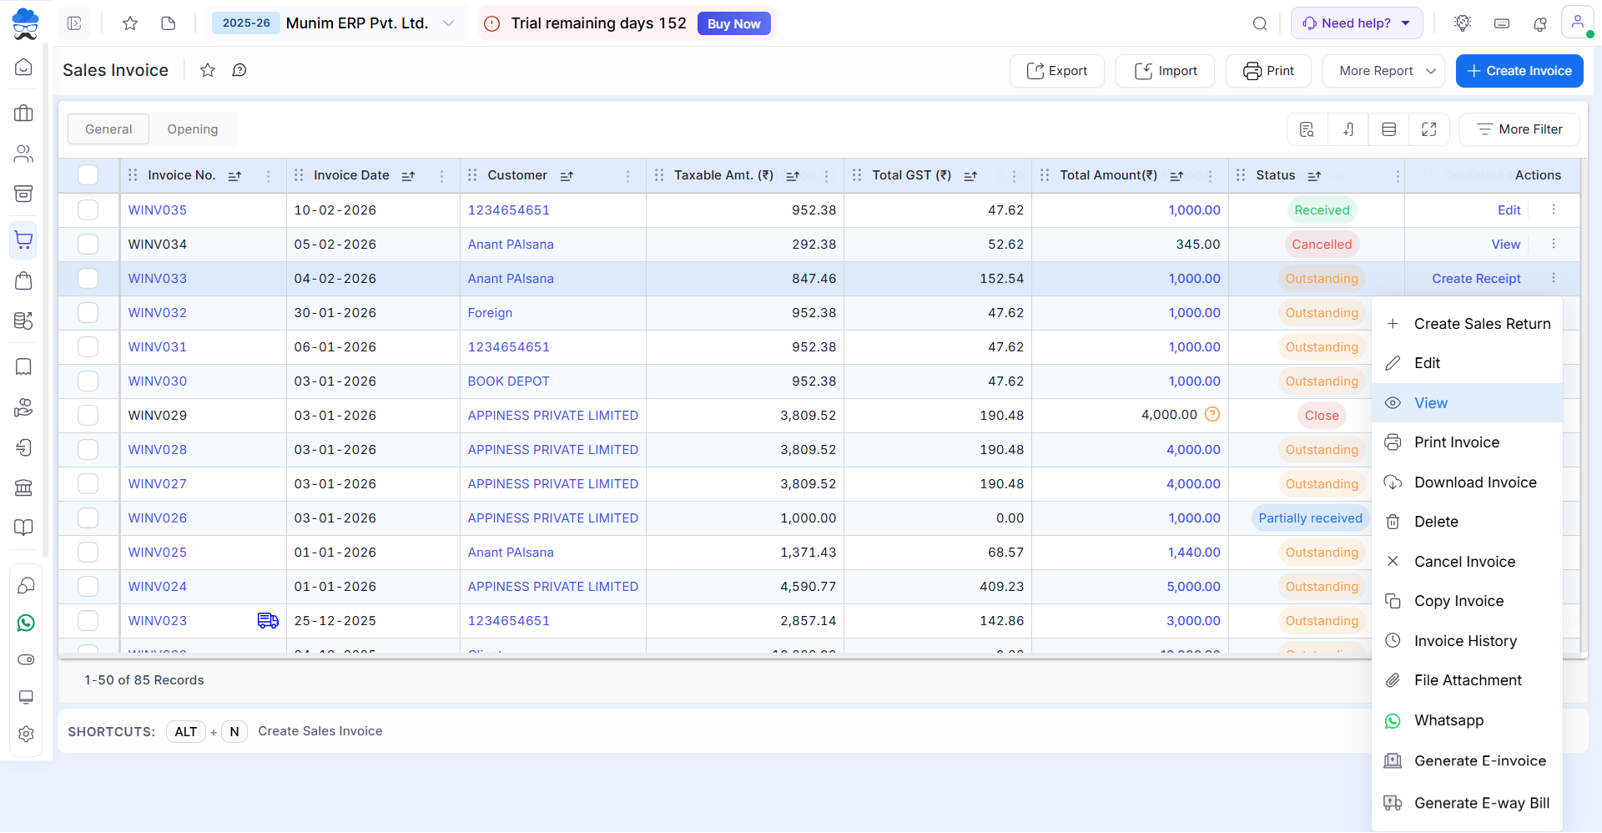Select the checkbox for invoice WINV035
The image size is (1602, 833).
(88, 210)
